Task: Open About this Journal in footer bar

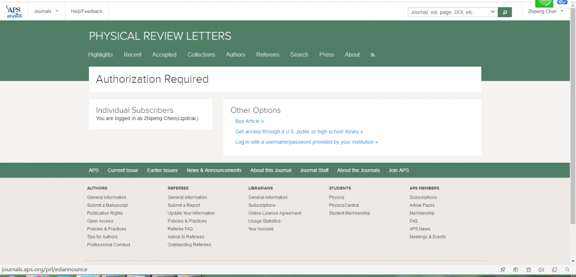Action: 271,170
